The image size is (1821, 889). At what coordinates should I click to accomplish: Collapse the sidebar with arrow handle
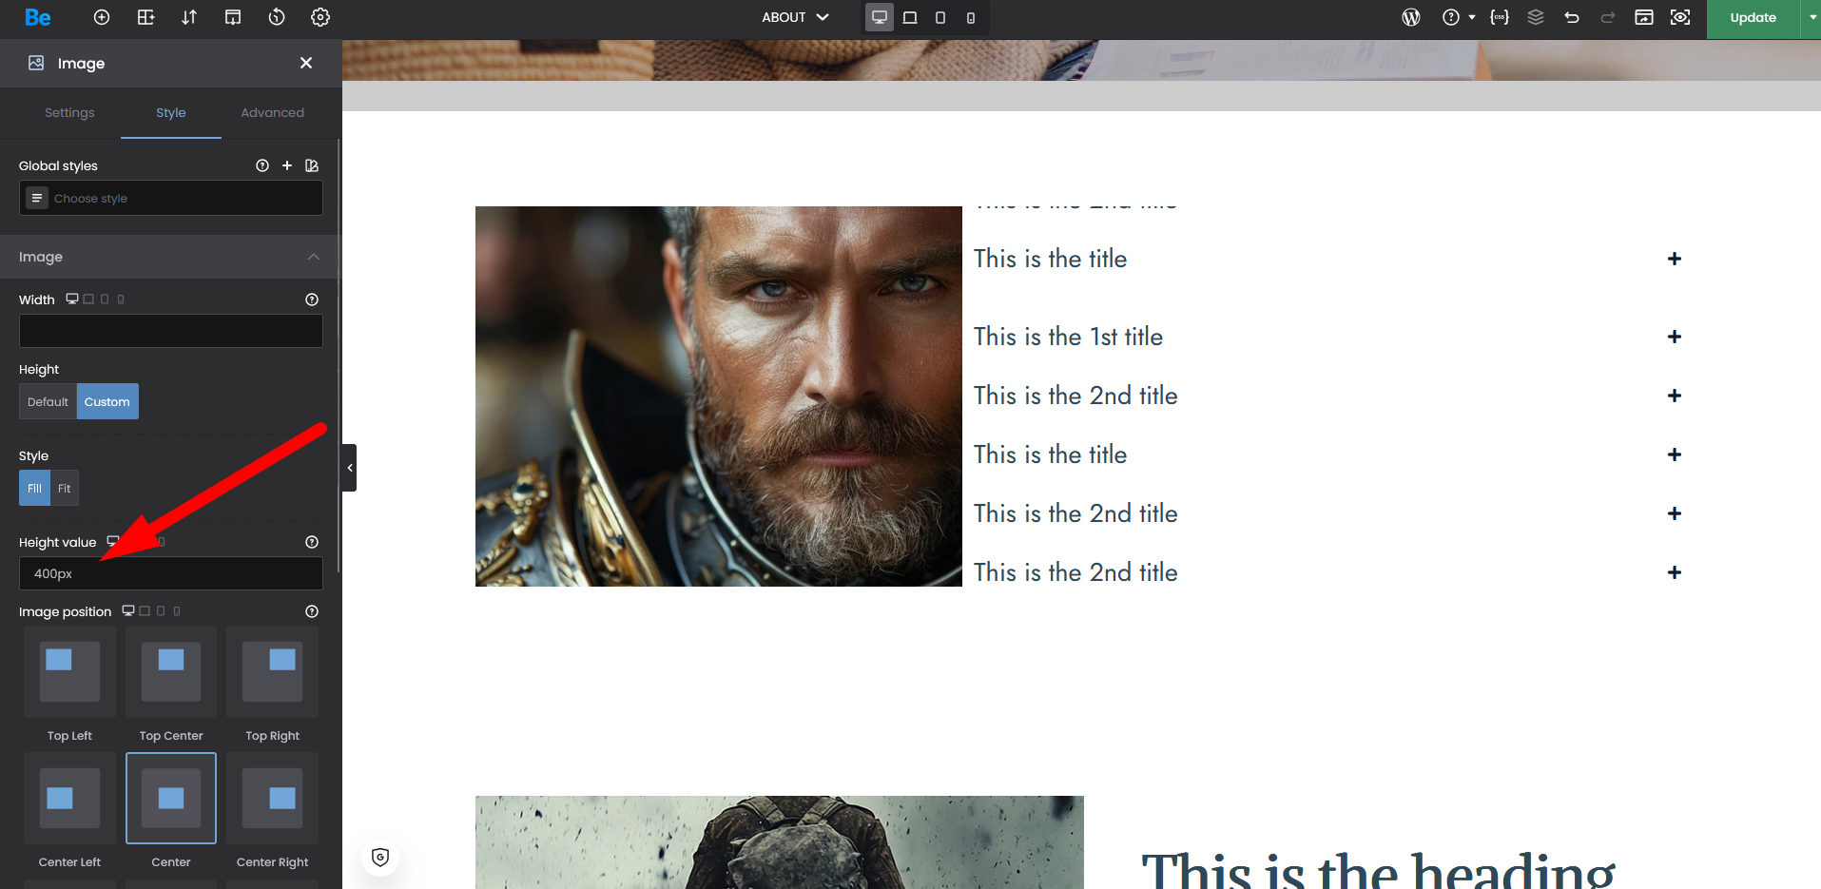[350, 468]
